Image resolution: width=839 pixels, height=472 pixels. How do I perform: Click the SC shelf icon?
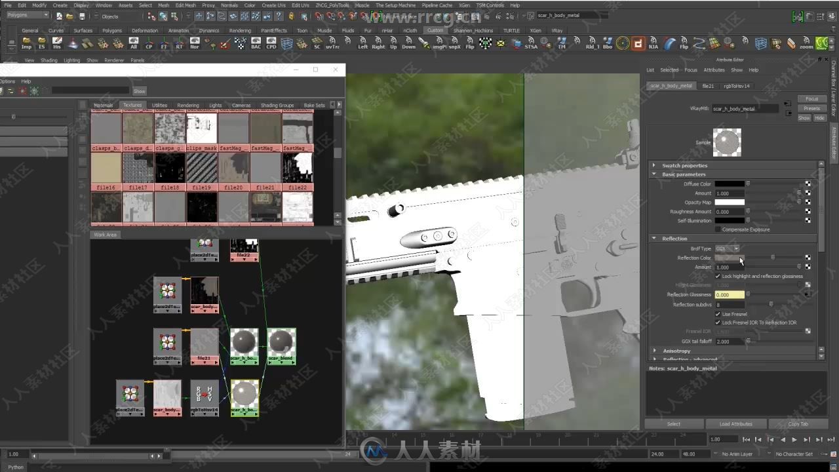[317, 43]
